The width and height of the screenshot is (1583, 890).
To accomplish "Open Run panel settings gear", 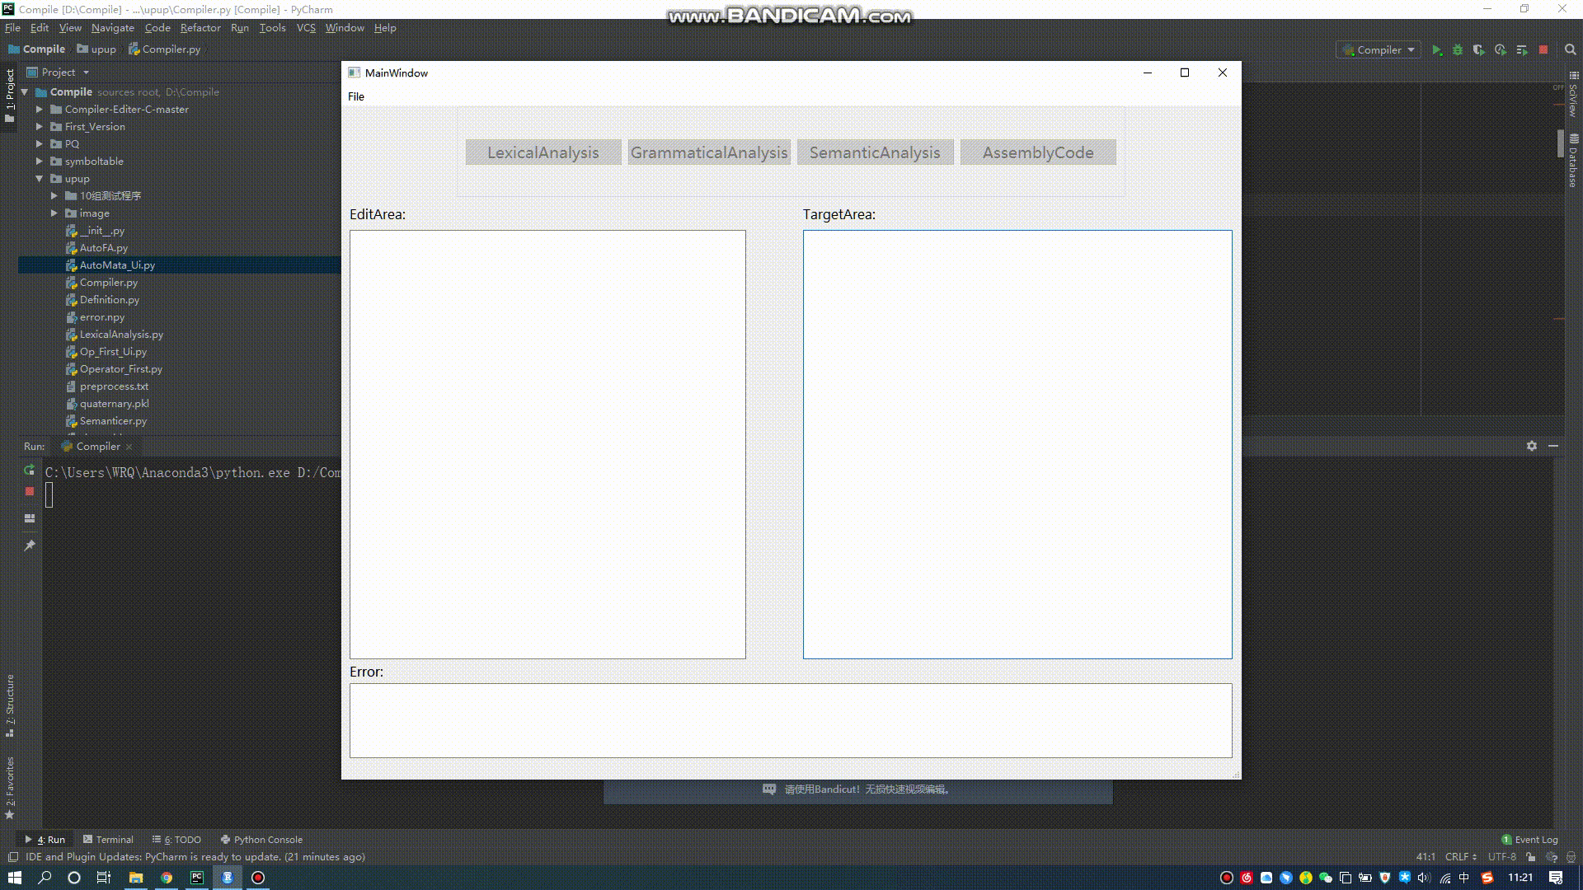I will pyautogui.click(x=1532, y=446).
